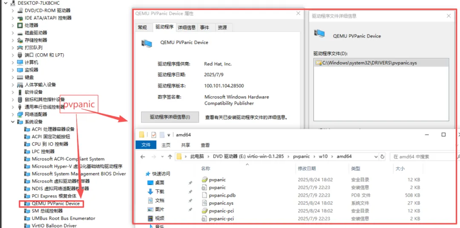Expand the 鼠标和其他指针设备 category
This screenshot has width=460, height=228.
click(x=13, y=99)
